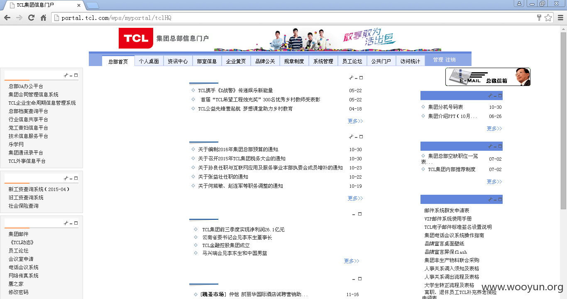Screen dimensions: 567x299
Task: Maximize the 总部OA办公平台 link panel
Action: 76,75
